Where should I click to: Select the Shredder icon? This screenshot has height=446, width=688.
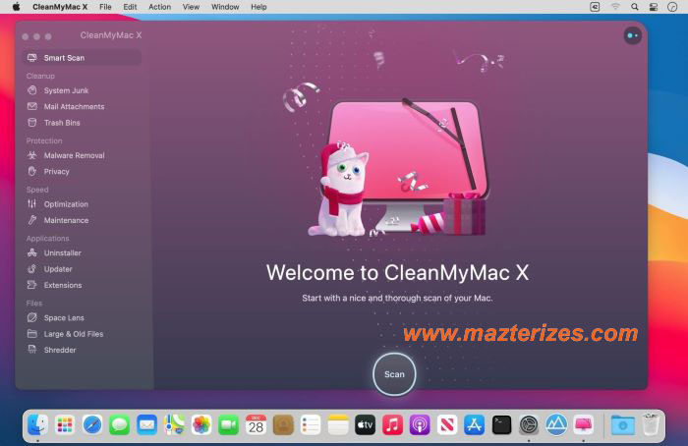pyautogui.click(x=32, y=350)
